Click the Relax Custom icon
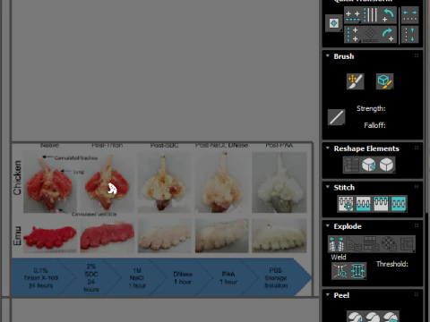This screenshot has height=322, width=430. (387, 165)
